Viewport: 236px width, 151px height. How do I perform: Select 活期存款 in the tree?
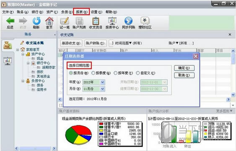[x=49, y=68]
